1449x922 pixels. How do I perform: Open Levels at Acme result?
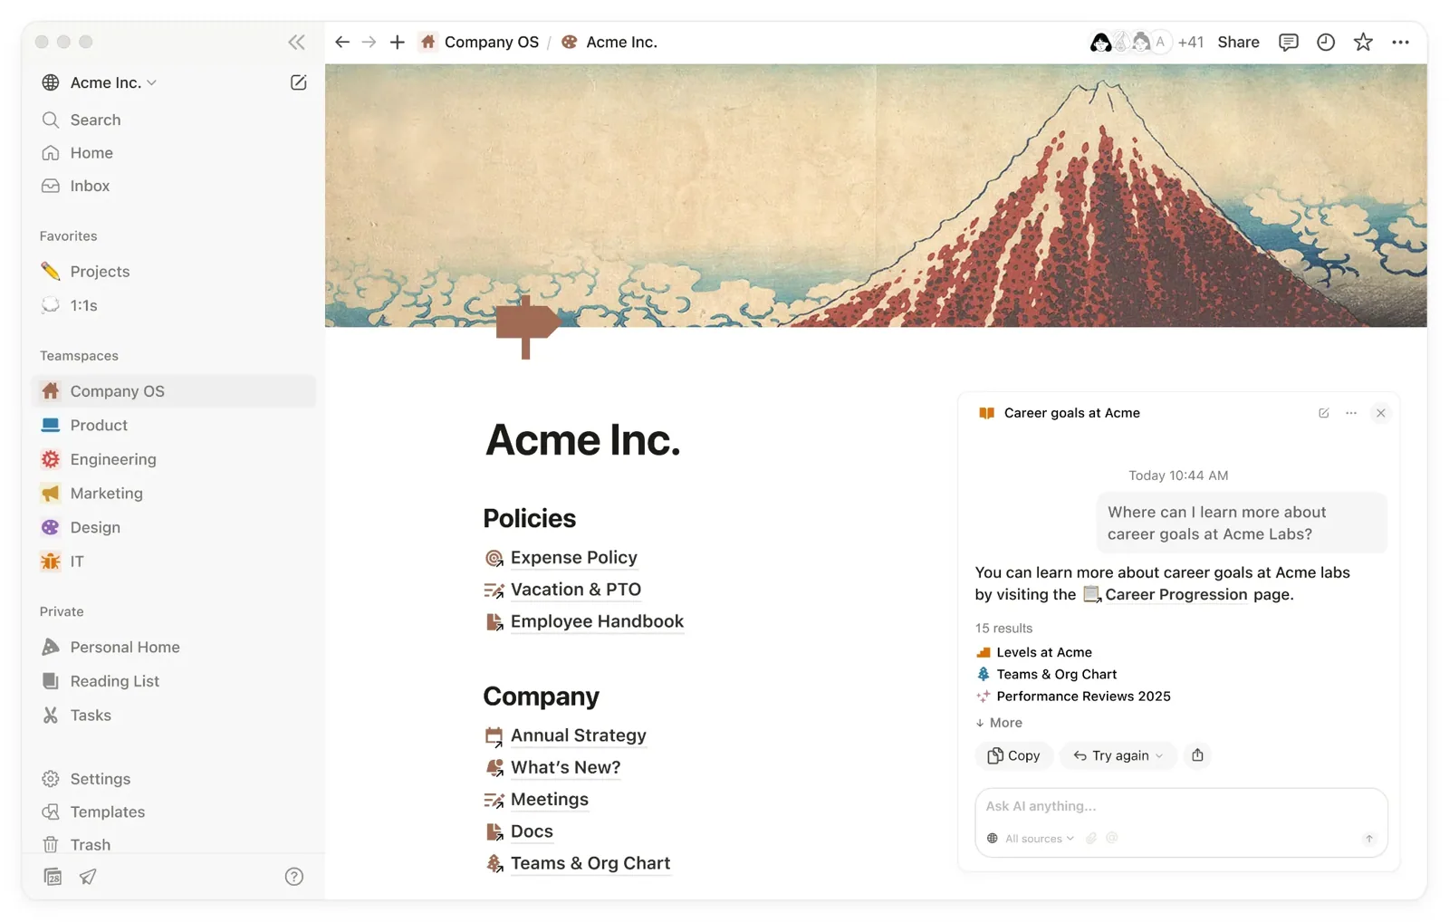[1034, 652]
